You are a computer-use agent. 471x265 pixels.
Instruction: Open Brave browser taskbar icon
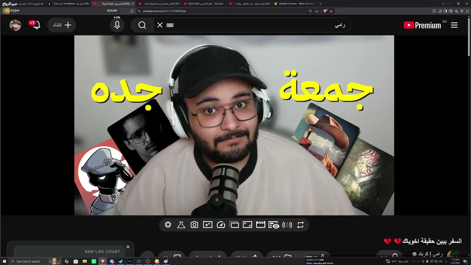(103, 261)
